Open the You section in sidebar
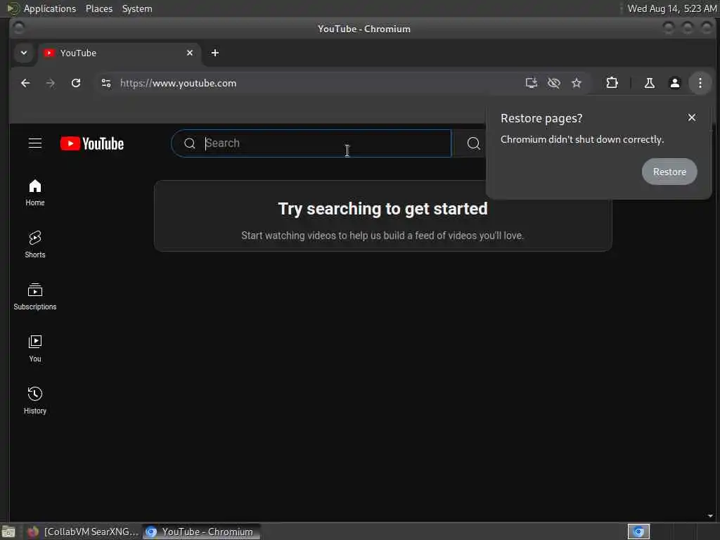This screenshot has height=540, width=720. 35,349
